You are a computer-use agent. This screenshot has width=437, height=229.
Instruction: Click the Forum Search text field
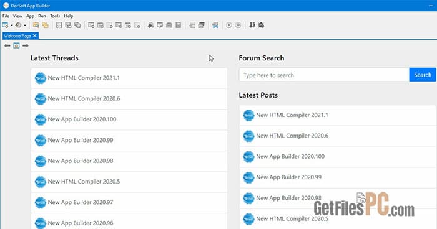[324, 75]
